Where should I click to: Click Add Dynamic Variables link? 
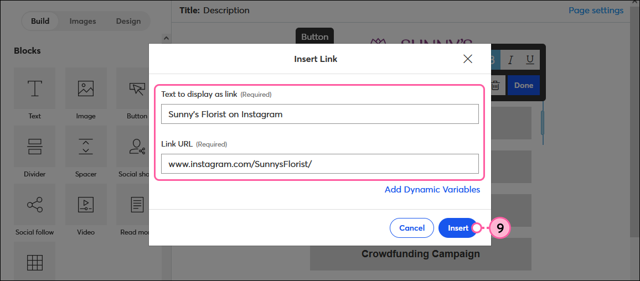pos(432,190)
